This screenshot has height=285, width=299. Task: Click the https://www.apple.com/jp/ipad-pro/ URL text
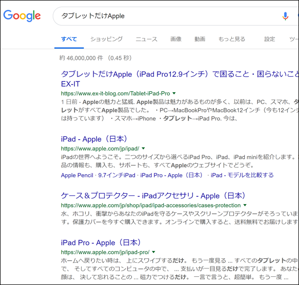pyautogui.click(x=105, y=253)
